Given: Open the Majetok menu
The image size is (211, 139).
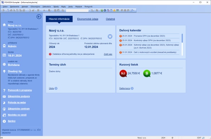Looking at the screenshot, I should coord(78,7).
